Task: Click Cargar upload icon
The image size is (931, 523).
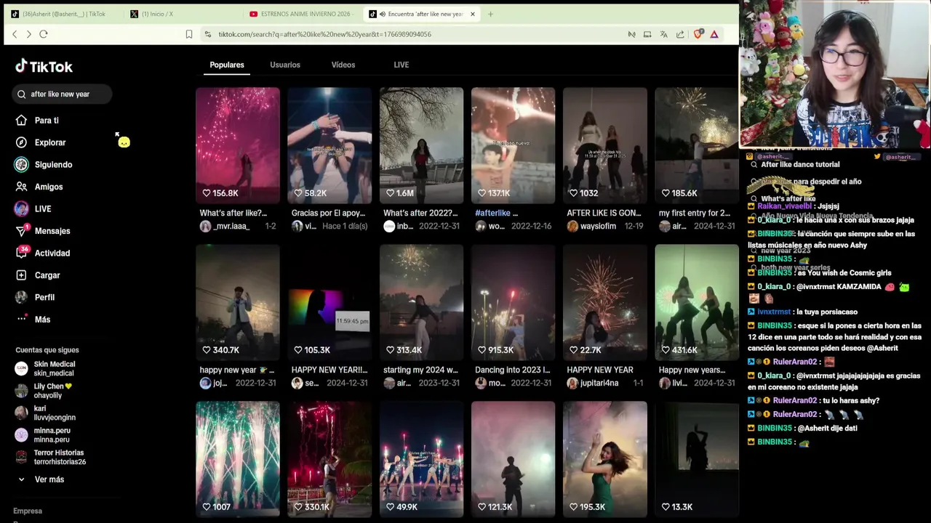Action: [21, 275]
